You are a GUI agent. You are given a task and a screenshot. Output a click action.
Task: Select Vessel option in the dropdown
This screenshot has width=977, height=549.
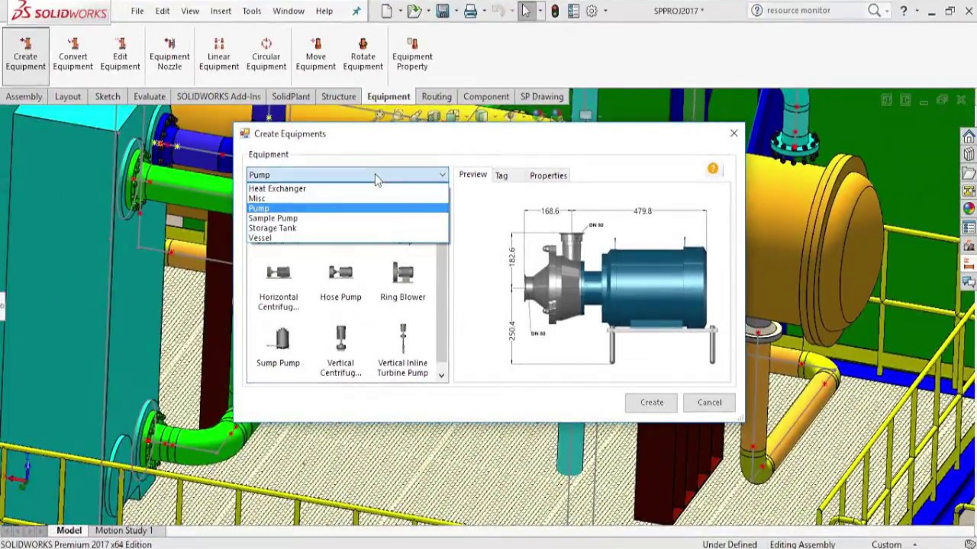pyautogui.click(x=260, y=238)
